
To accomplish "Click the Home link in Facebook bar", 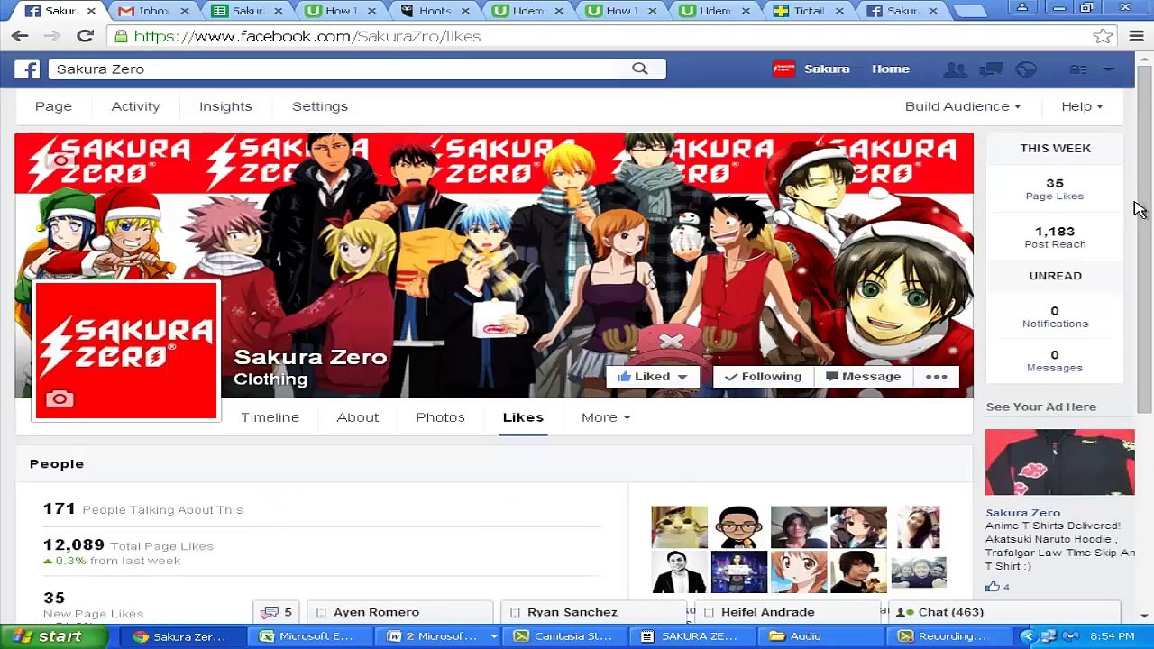I will point(891,69).
